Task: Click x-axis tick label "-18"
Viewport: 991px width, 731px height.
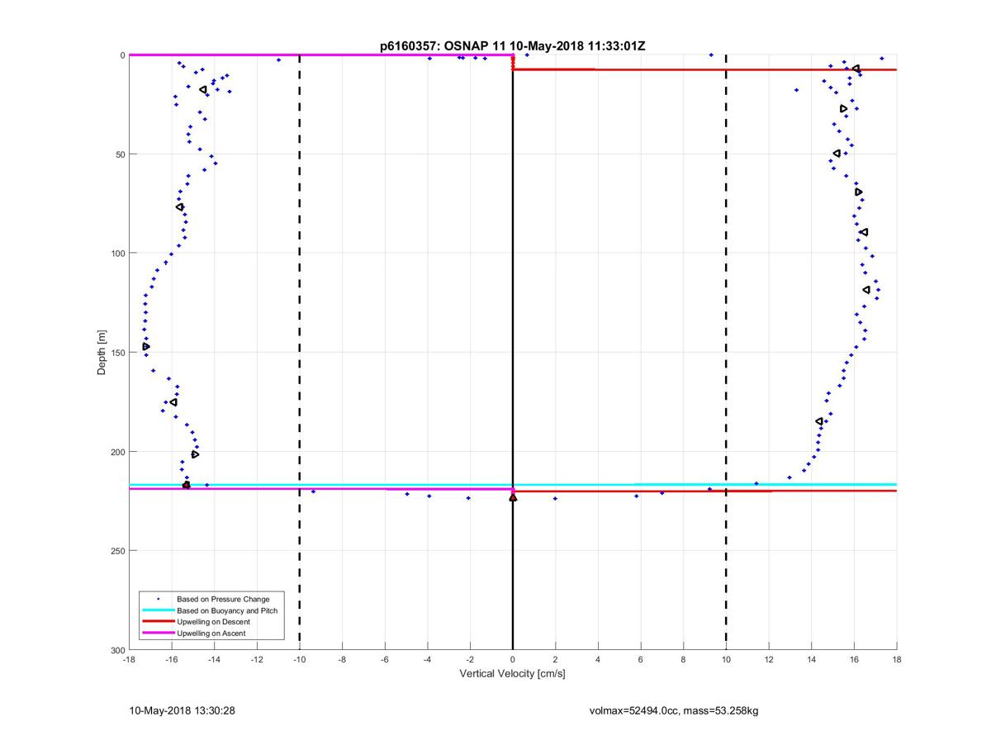Action: pos(129,660)
